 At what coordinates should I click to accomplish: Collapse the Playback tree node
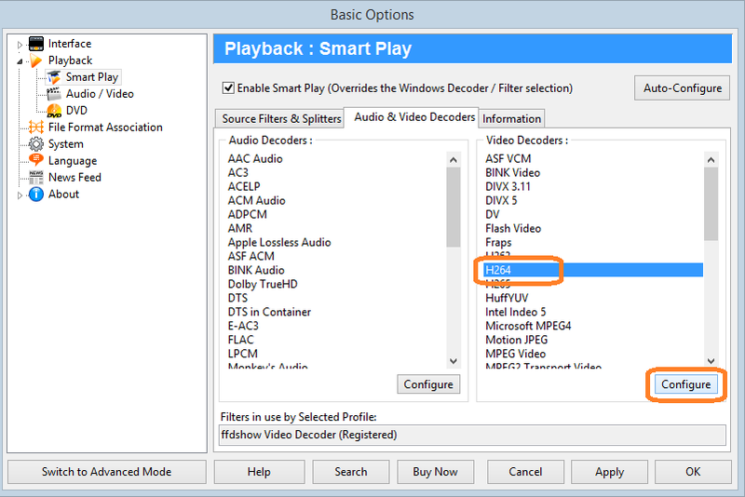[20, 60]
